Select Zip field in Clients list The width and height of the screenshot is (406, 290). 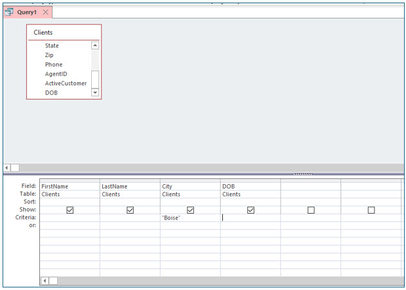[49, 55]
